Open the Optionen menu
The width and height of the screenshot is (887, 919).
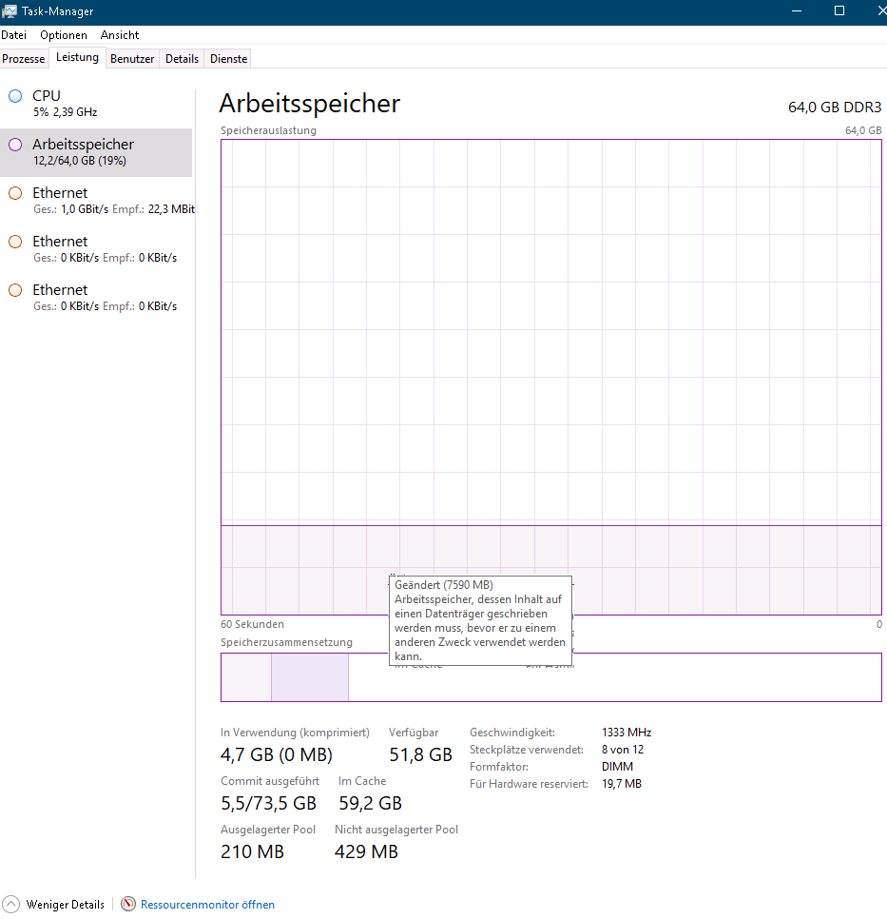(64, 35)
